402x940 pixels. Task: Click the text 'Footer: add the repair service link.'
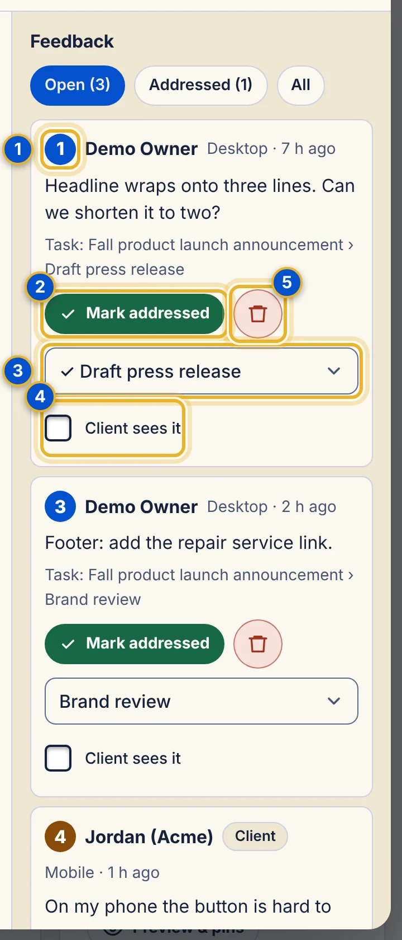tap(189, 543)
